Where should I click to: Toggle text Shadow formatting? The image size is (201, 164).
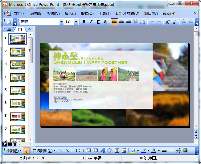point(105,22)
